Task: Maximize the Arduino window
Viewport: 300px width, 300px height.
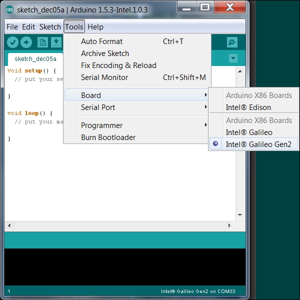Action: coord(205,7)
